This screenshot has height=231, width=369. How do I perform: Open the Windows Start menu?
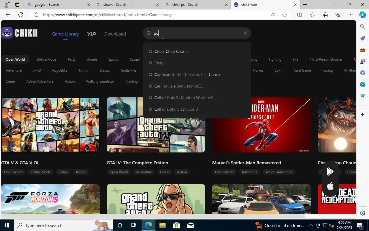pyautogui.click(x=7, y=225)
